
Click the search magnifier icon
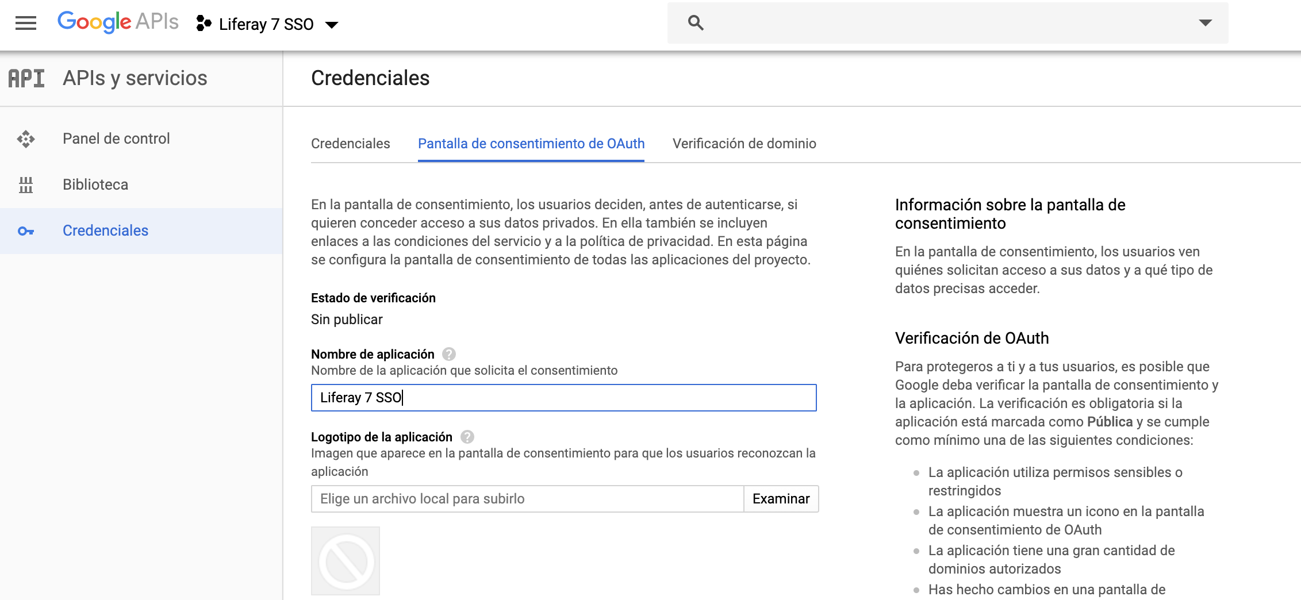coord(696,23)
